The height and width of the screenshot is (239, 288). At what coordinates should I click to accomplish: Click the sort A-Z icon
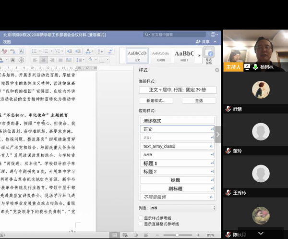coord(100,51)
